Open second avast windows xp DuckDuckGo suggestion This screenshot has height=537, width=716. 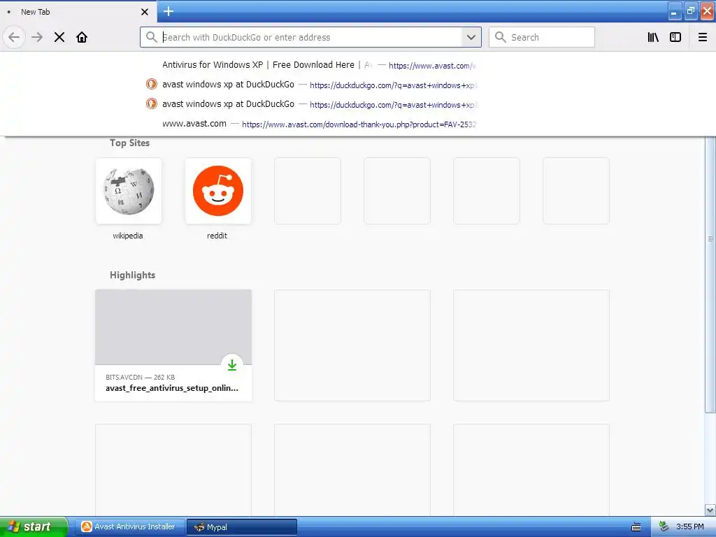click(310, 104)
